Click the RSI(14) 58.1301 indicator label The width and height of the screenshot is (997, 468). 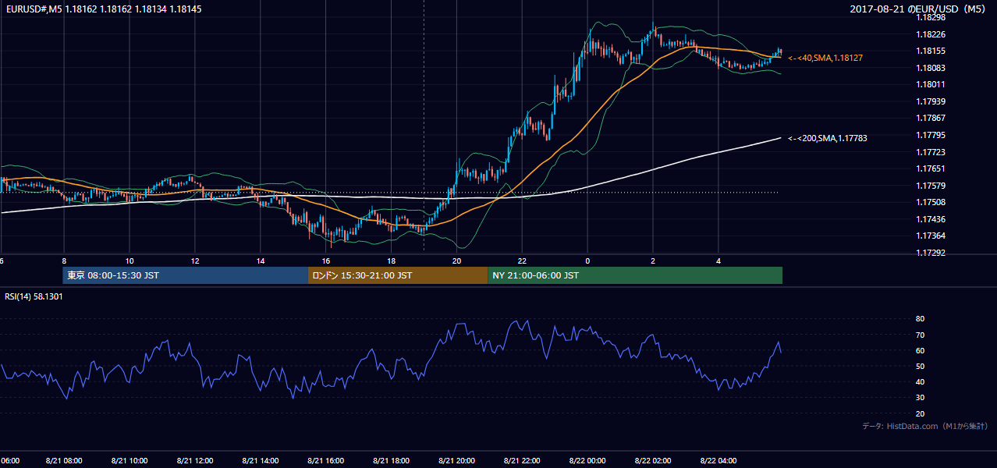(x=34, y=296)
